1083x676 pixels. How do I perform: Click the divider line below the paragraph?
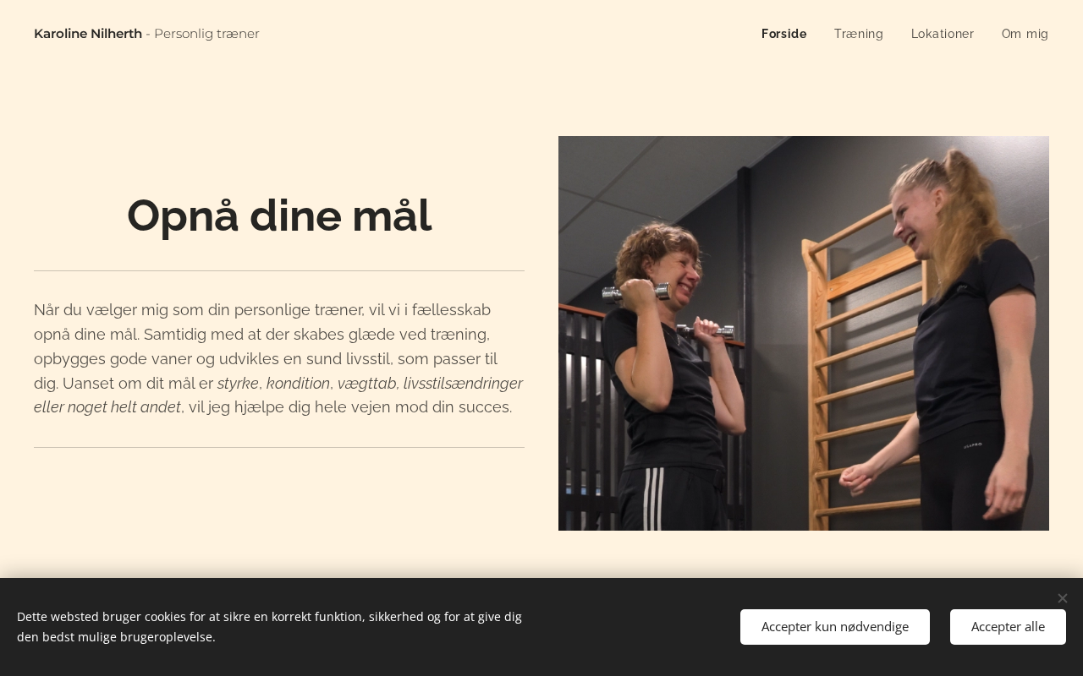tap(279, 447)
